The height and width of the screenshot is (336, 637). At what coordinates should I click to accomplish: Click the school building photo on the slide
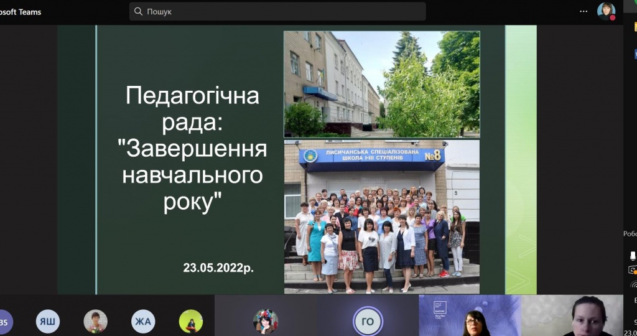pos(381,84)
